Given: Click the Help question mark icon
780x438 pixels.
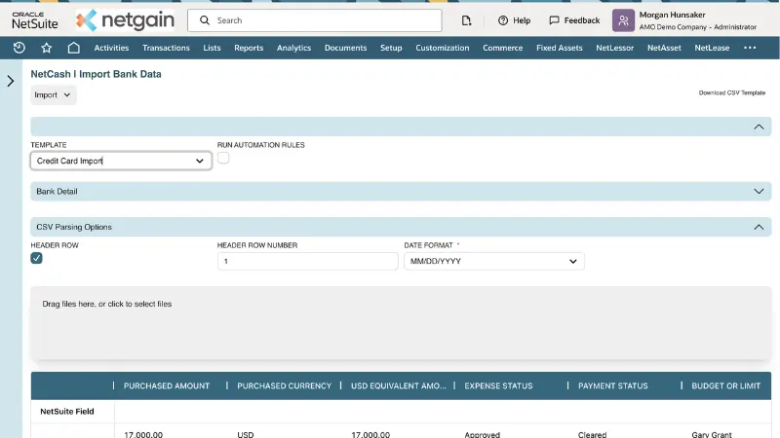Looking at the screenshot, I should pos(503,20).
